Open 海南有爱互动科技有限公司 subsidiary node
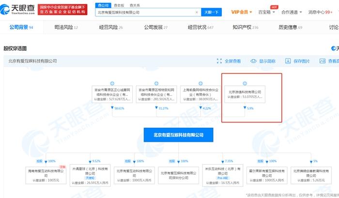 [46, 175]
